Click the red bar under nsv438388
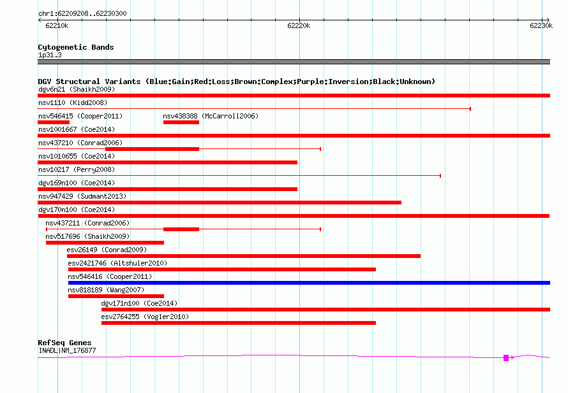This screenshot has height=393, width=568. click(181, 122)
